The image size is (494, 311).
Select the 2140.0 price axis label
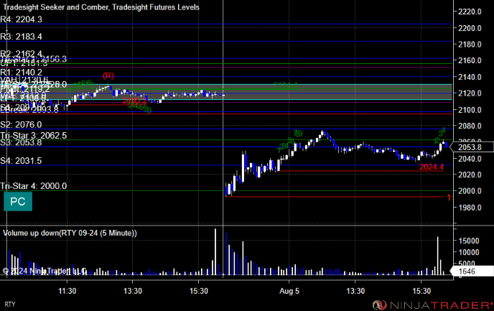[x=470, y=77]
